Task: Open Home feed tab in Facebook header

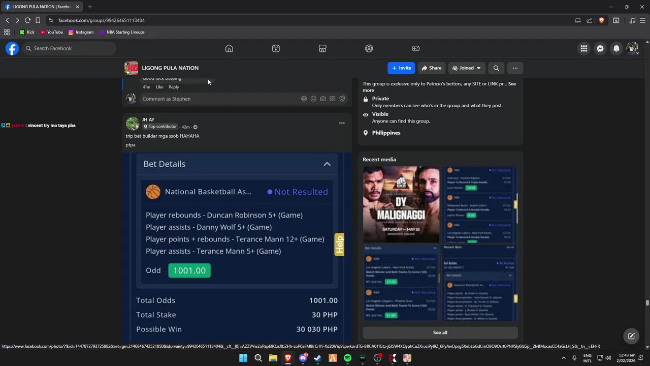Action: tap(229, 48)
